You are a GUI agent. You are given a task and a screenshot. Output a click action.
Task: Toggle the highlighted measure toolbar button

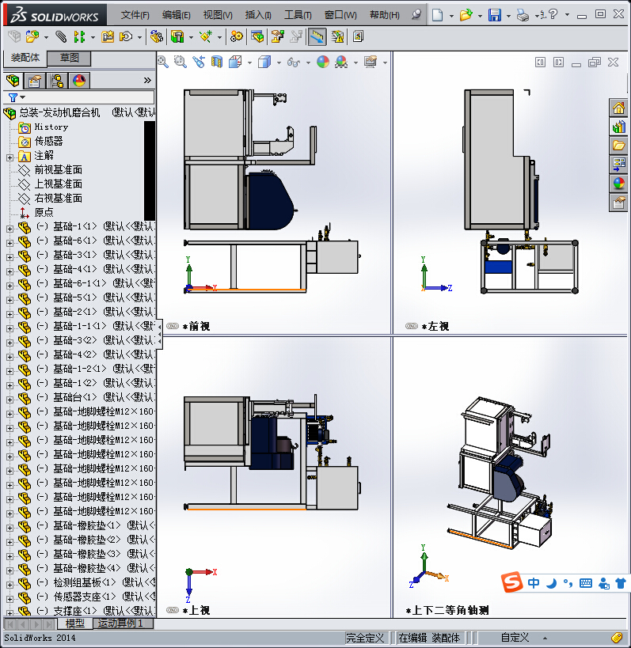point(317,36)
